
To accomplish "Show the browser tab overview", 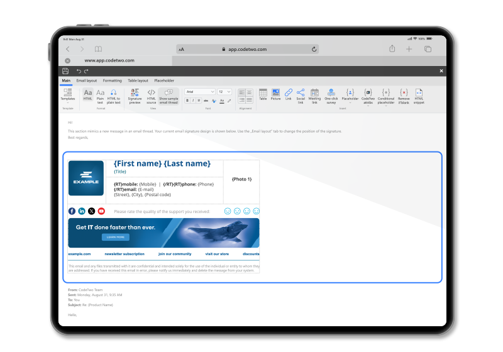I will point(428,49).
